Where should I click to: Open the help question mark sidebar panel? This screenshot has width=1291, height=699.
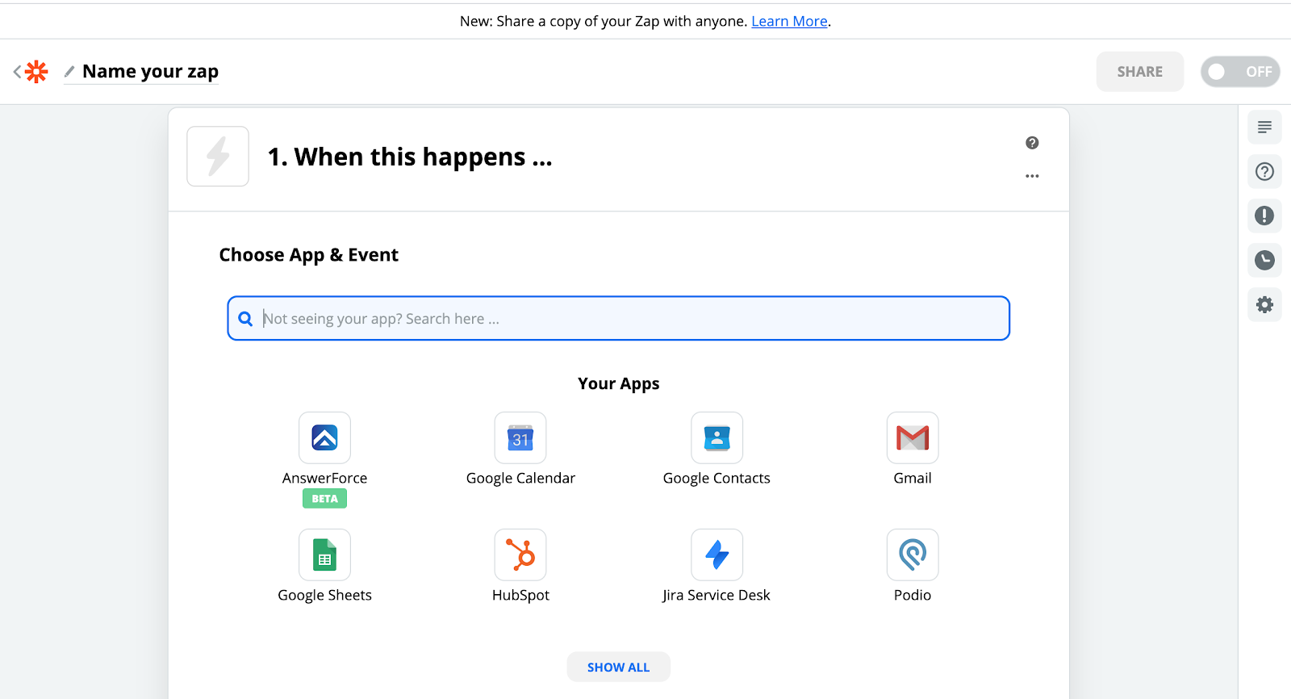pos(1264,171)
